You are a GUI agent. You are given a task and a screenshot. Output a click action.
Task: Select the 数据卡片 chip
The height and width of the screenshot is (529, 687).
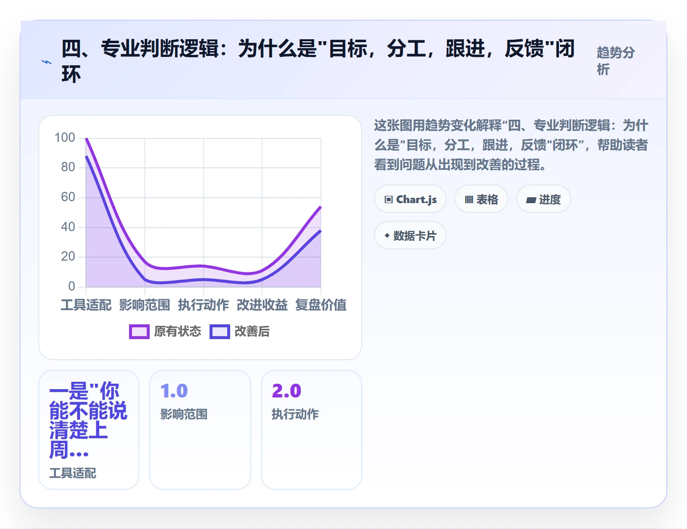(410, 236)
